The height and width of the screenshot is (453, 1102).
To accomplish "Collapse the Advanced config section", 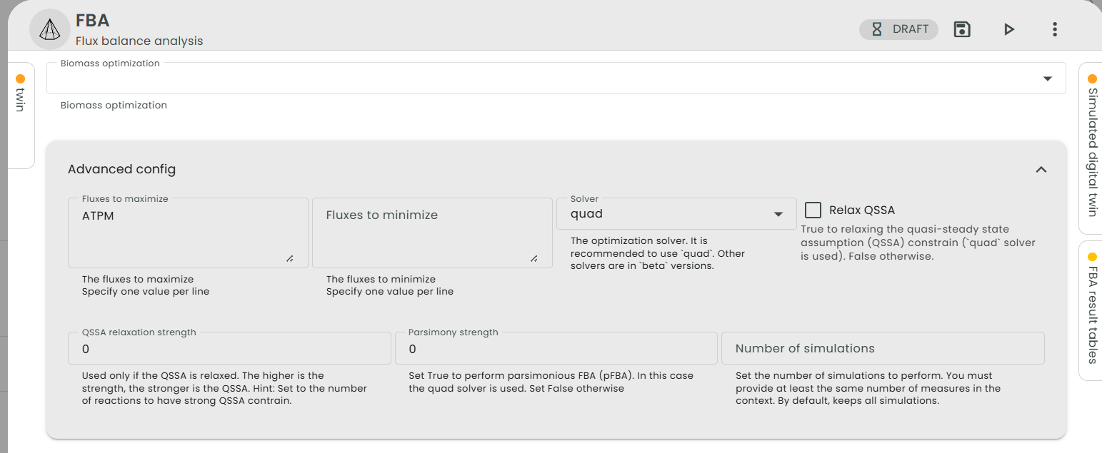I will click(1041, 170).
